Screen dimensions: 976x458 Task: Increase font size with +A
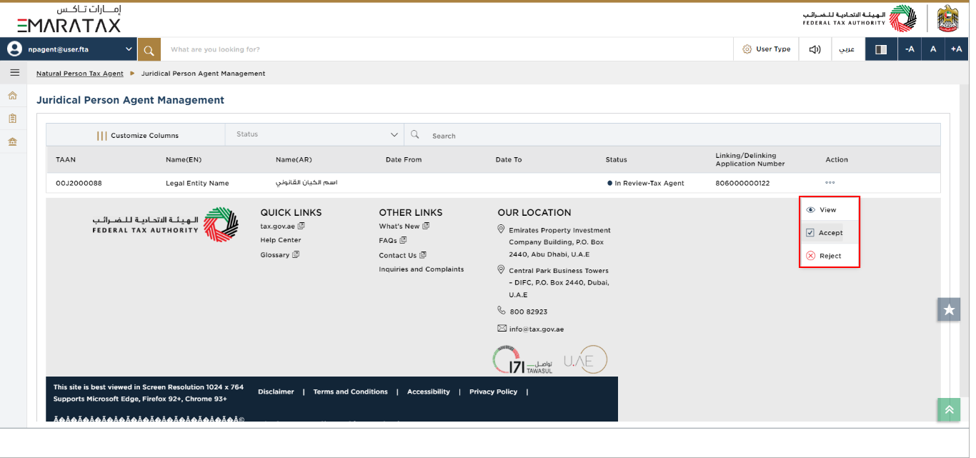(x=957, y=49)
